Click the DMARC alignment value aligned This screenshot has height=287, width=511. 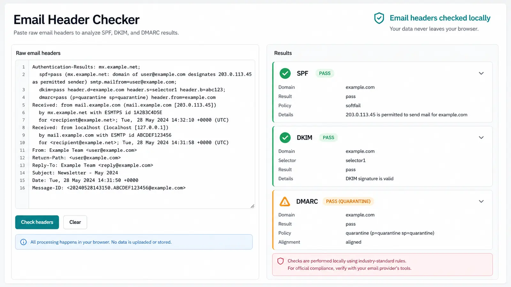click(x=353, y=242)
